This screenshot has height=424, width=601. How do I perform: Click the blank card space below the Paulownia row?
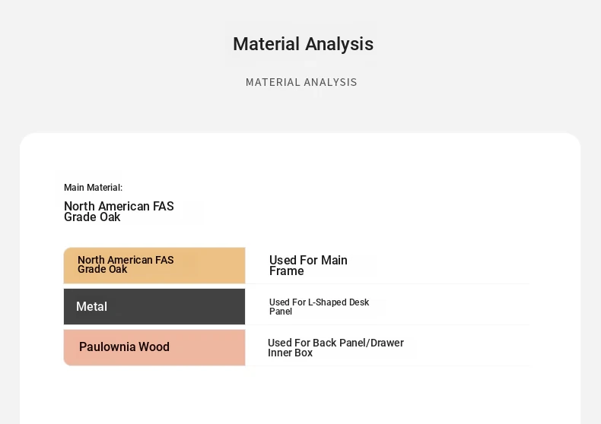click(299, 396)
